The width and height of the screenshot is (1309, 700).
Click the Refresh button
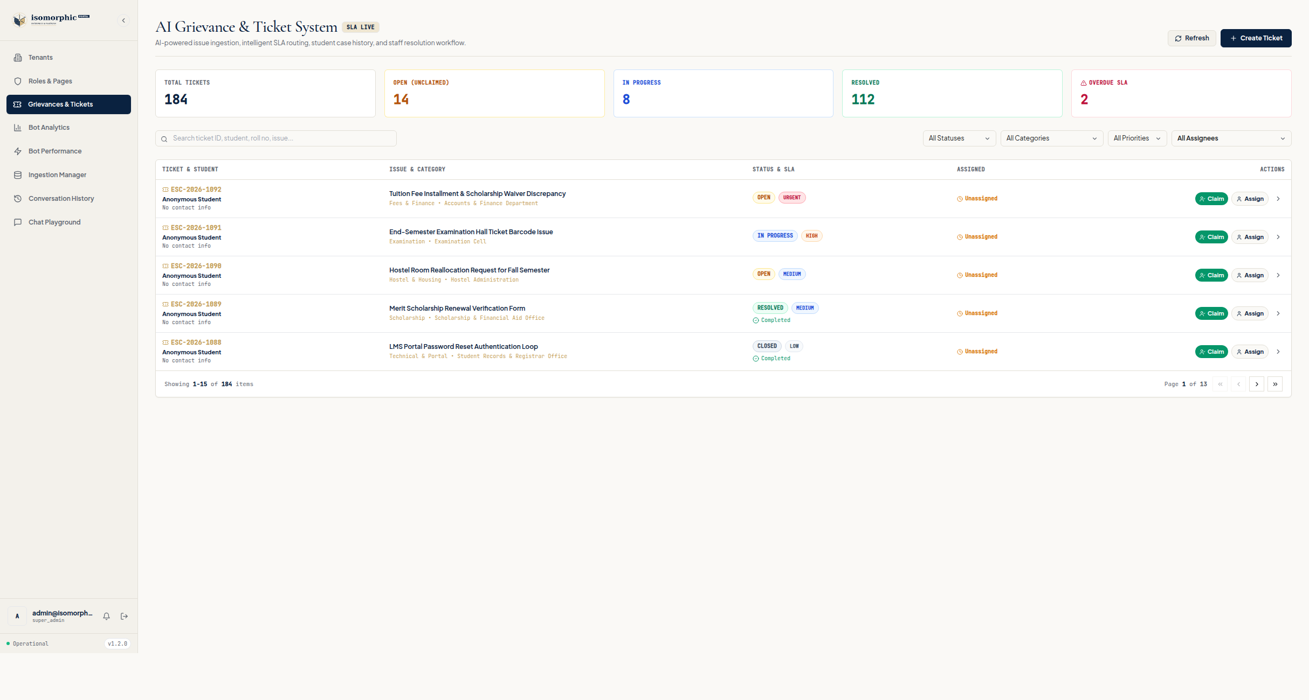(x=1191, y=38)
